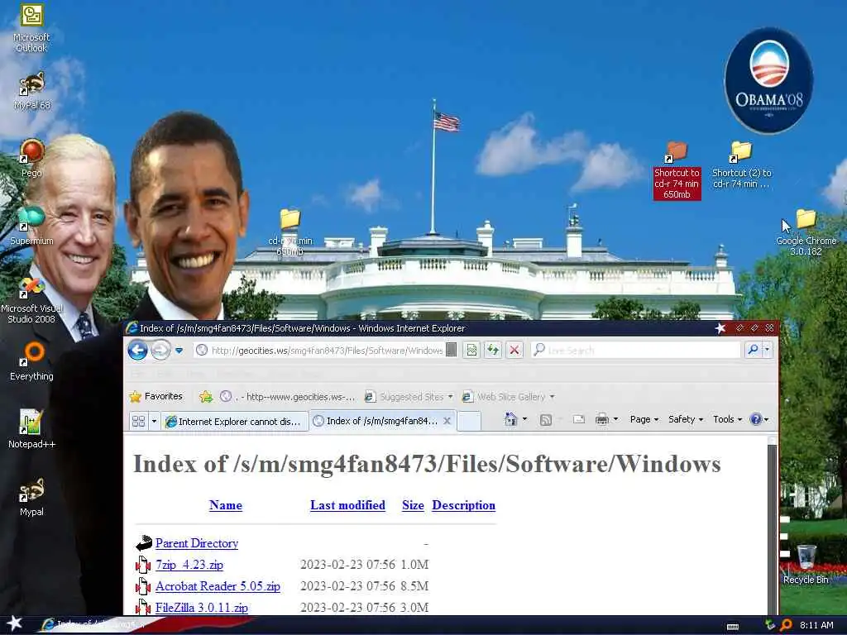Download Acrobat Reader 5.05.zip
The image size is (847, 635).
[x=218, y=586]
